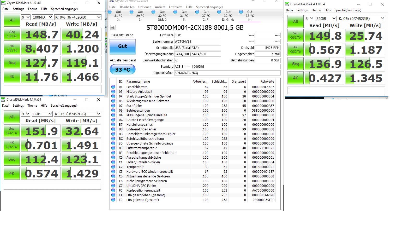Click status orb next to Suchfehler
This screenshot has height=225, width=397.
[113, 106]
